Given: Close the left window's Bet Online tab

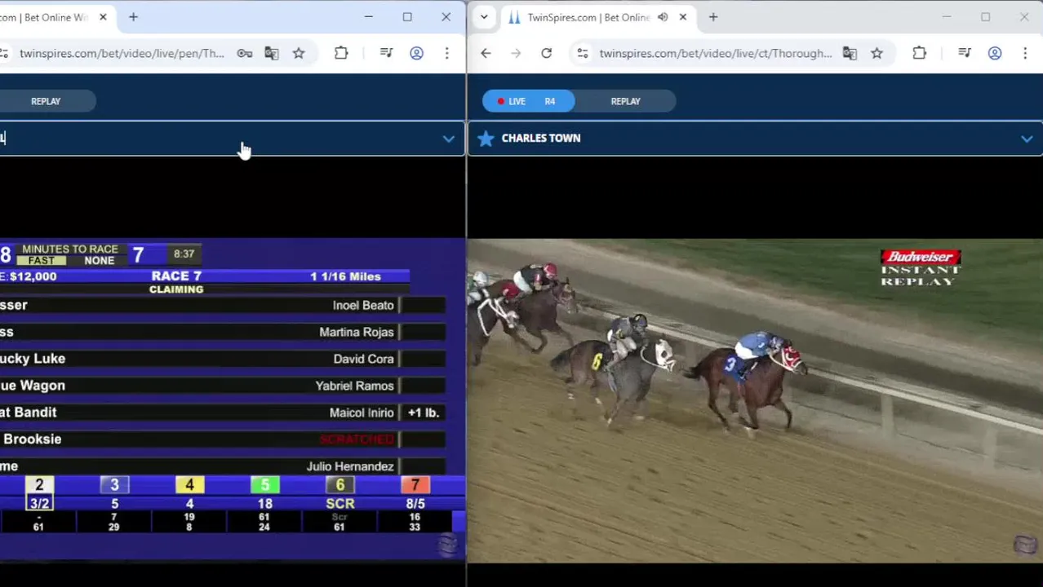Looking at the screenshot, I should [103, 17].
